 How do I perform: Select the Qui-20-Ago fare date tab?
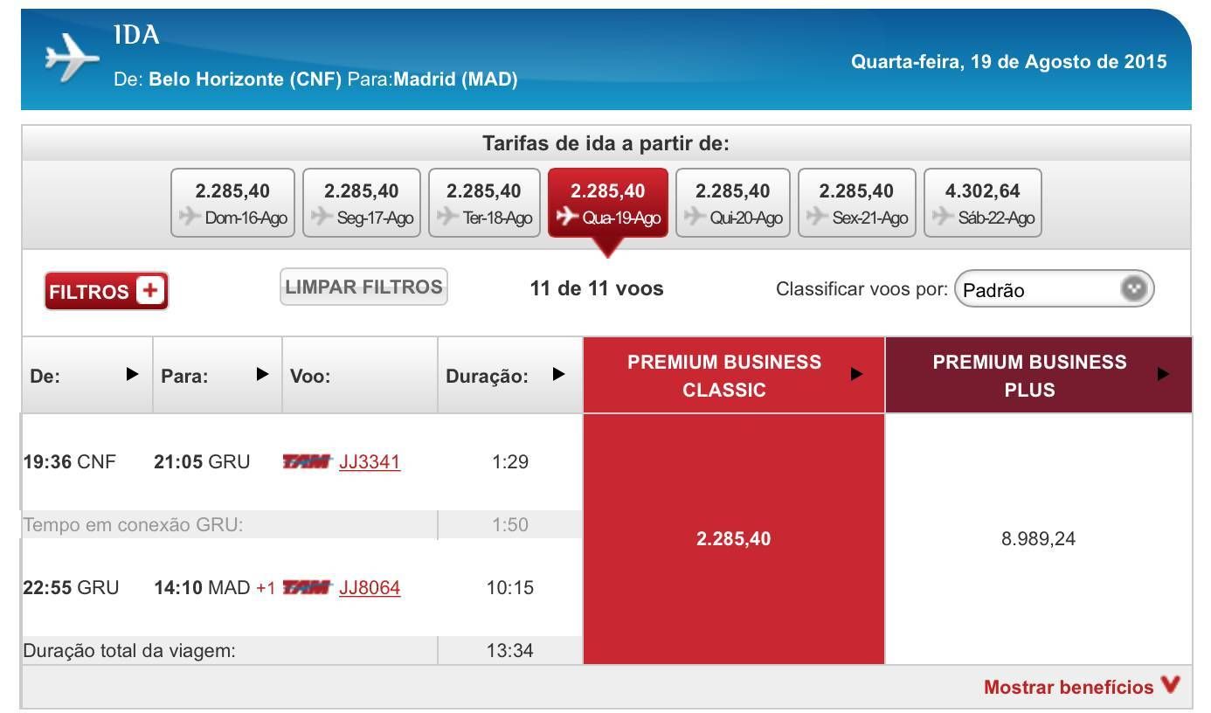point(733,203)
